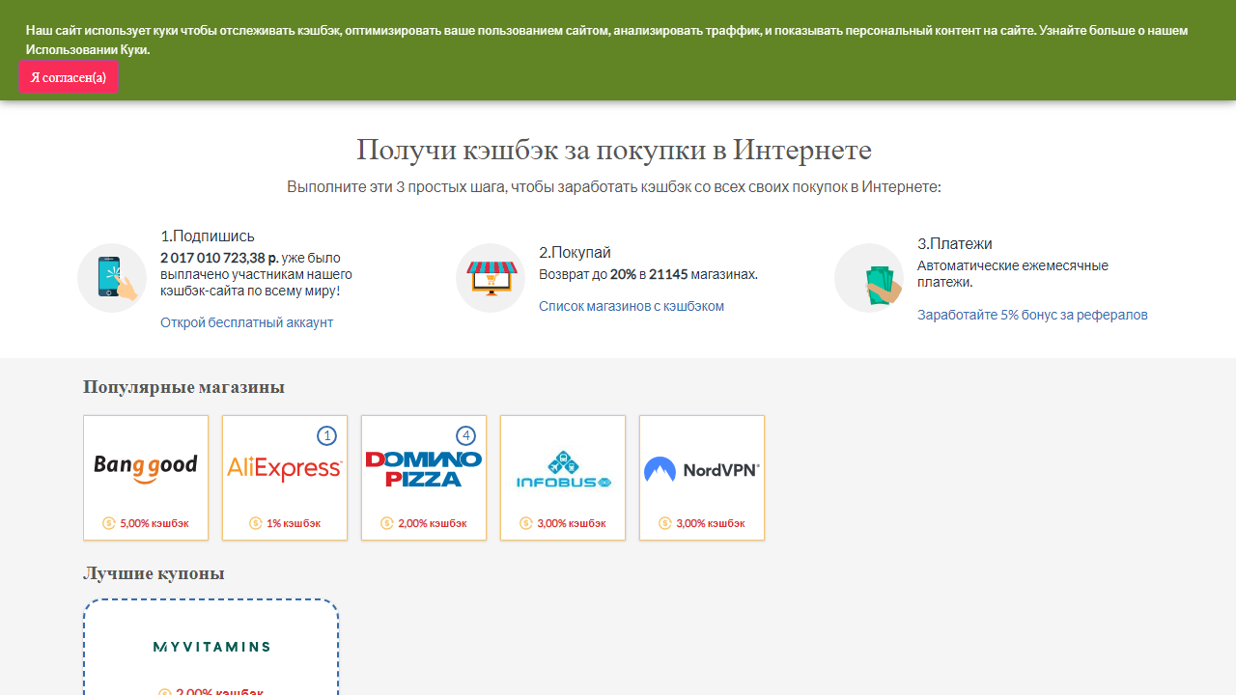The image size is (1236, 695).
Task: Open the MyVitamins coupon card
Action: [x=211, y=647]
